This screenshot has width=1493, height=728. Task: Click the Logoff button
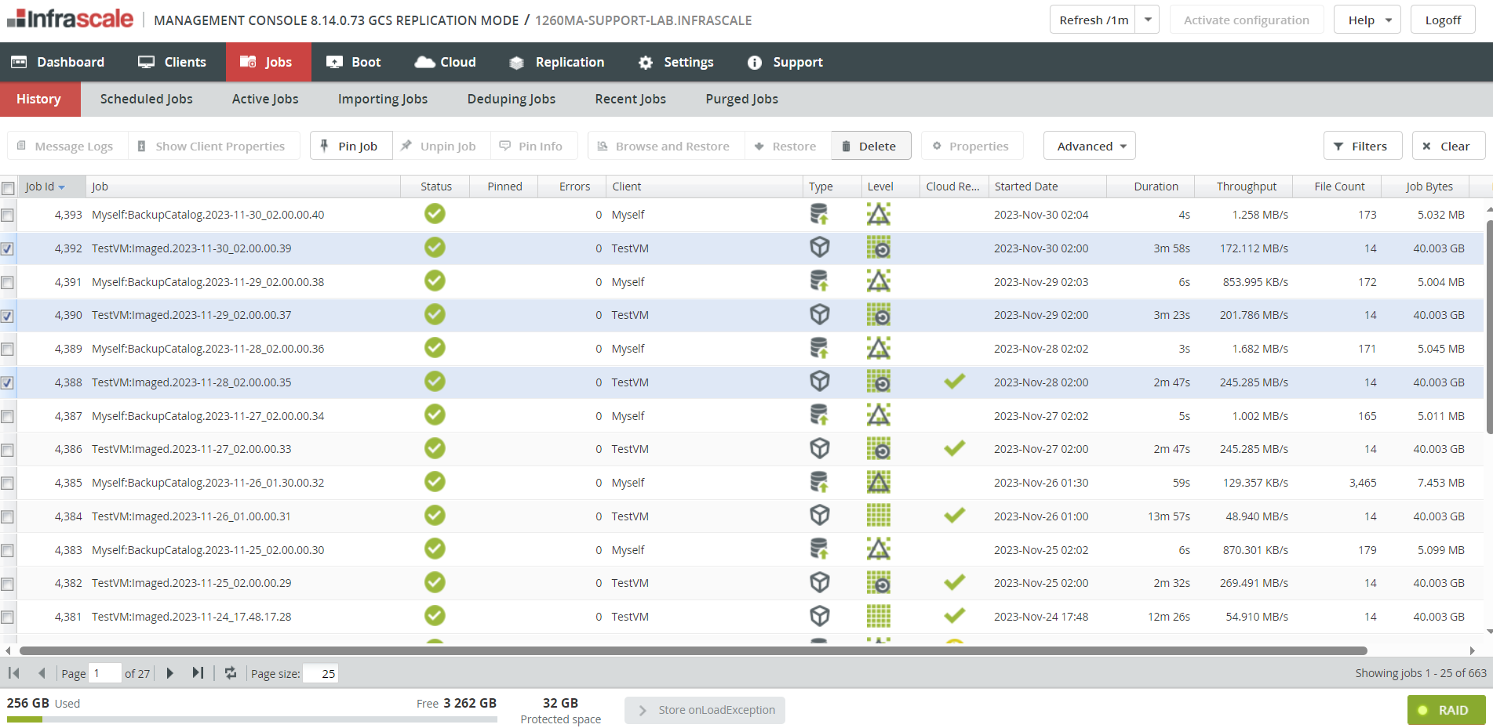[1443, 20]
